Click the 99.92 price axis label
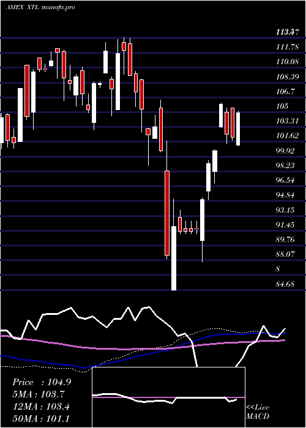This screenshot has height=428, width=306. point(285,150)
